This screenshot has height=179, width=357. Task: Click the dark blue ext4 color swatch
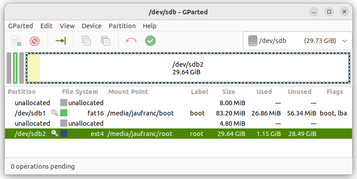(64, 133)
